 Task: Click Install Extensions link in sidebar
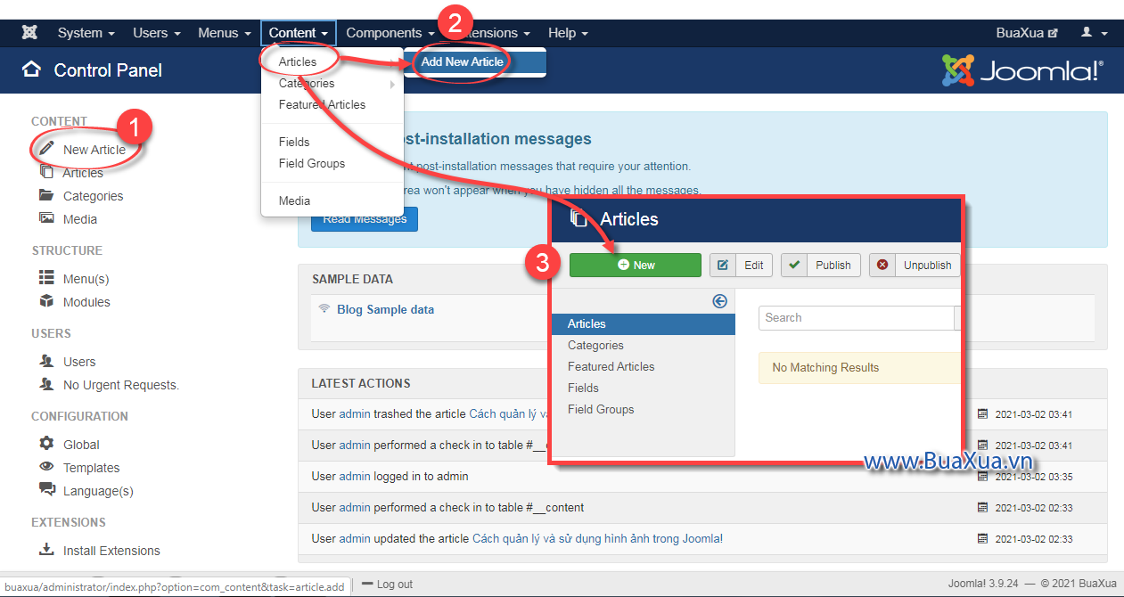[111, 551]
